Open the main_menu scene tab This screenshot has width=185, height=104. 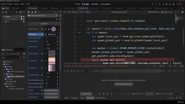[x=70, y=8]
